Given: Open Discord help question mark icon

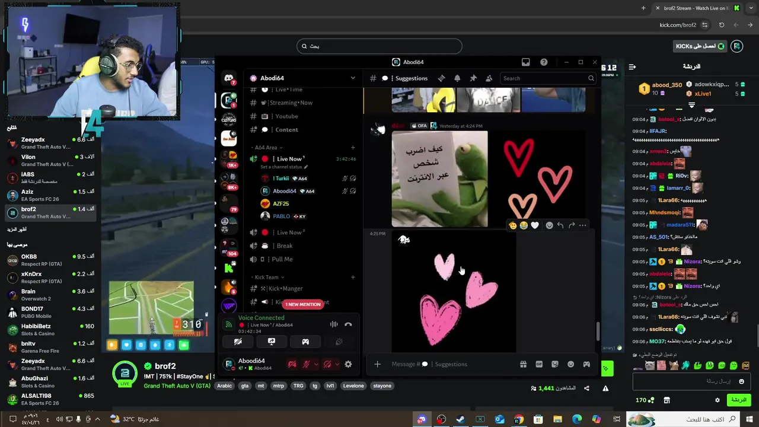Looking at the screenshot, I should tap(544, 62).
